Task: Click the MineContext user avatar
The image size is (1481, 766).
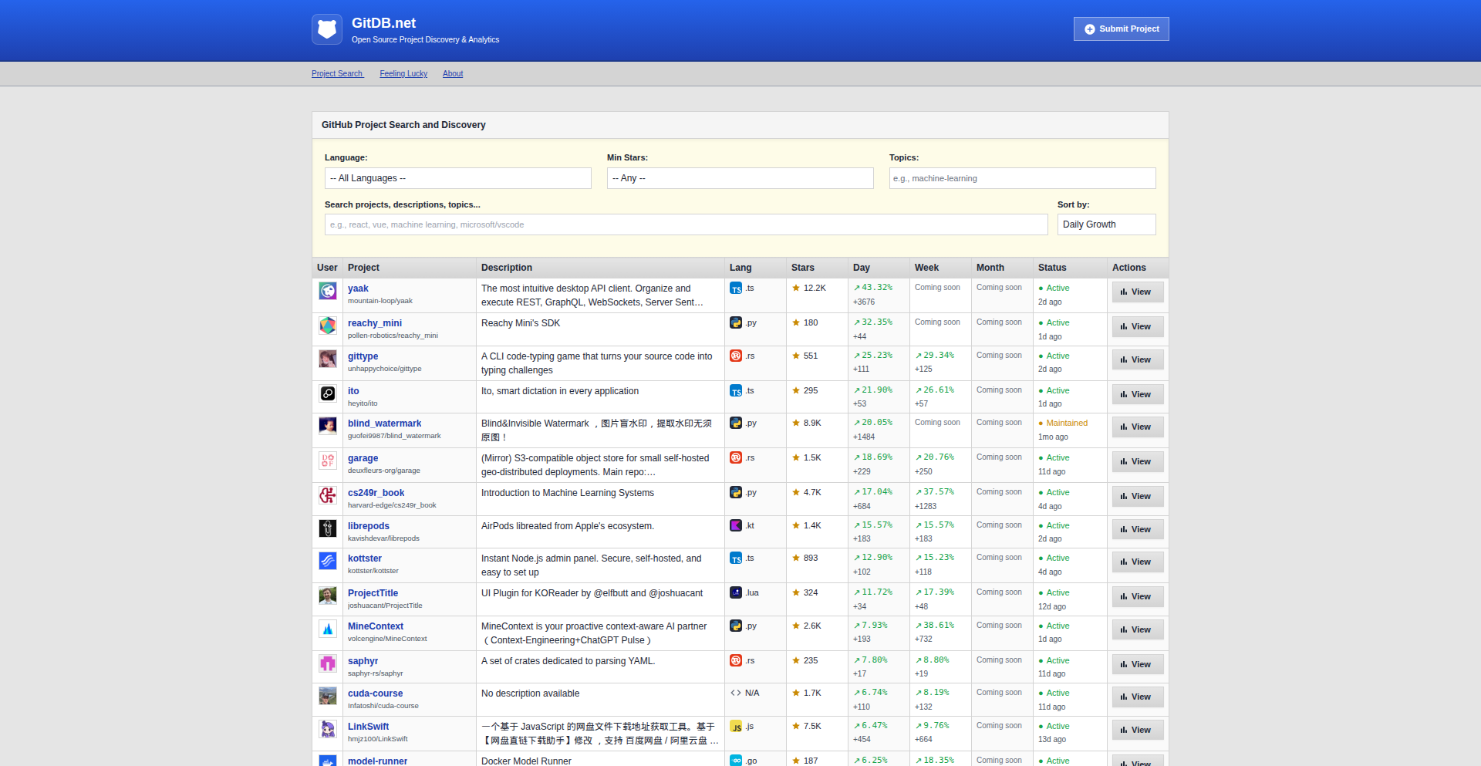Action: 328,629
